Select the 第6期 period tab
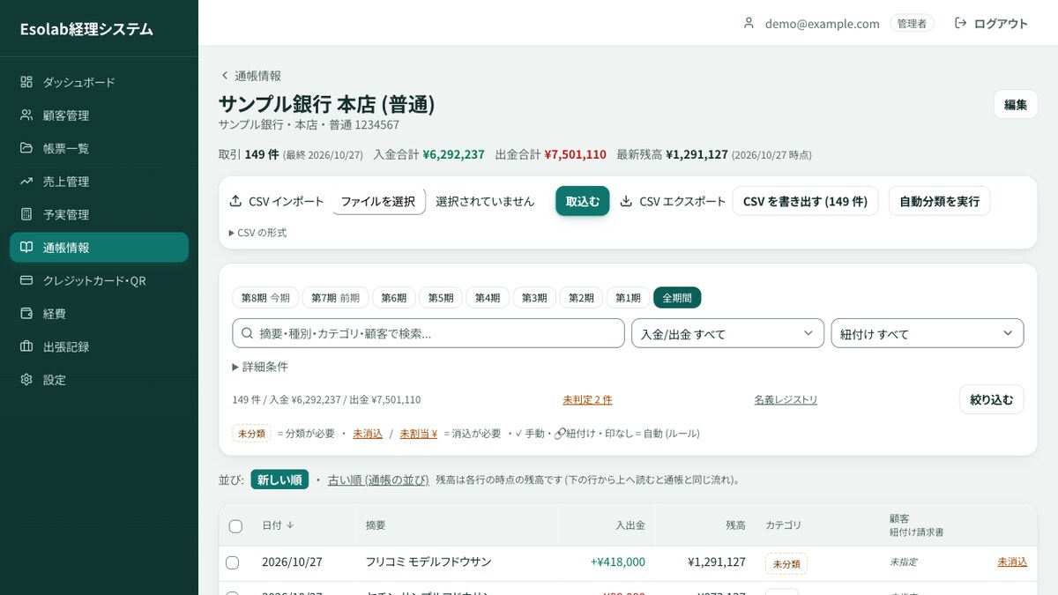Screen dimensions: 1058x595 click(x=394, y=298)
